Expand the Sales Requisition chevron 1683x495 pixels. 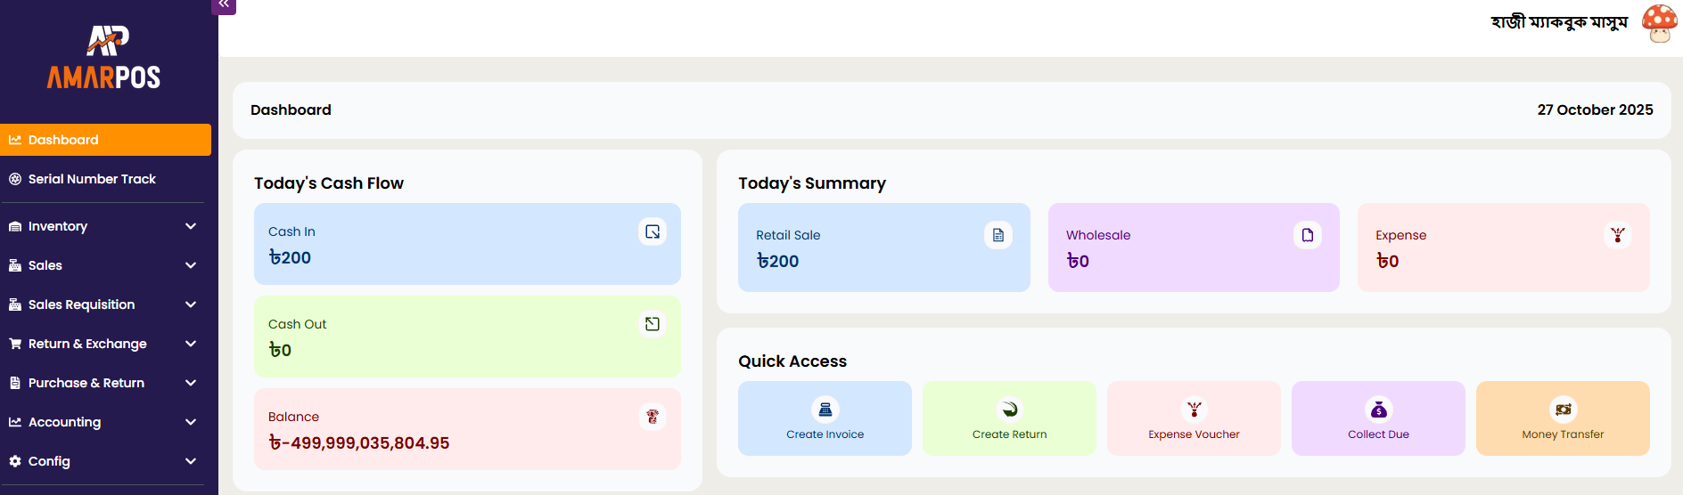click(191, 304)
